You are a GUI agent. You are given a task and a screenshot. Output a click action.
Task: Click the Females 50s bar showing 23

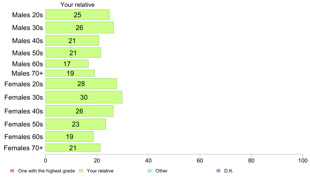(75, 124)
